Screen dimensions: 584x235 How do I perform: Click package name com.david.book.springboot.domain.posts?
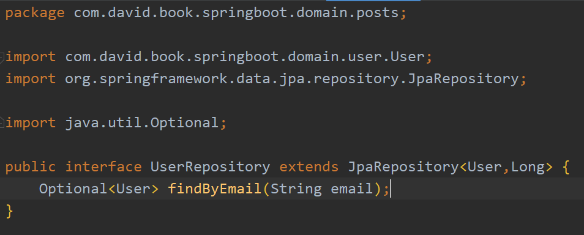(236, 13)
